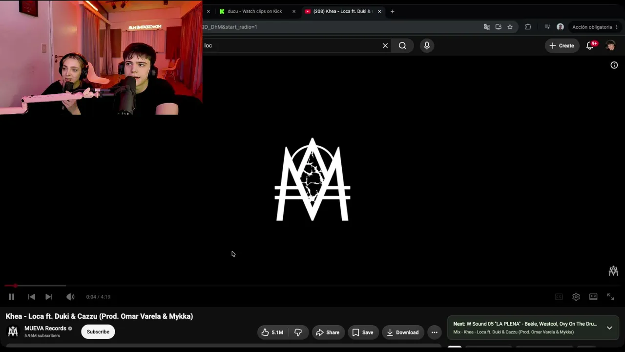This screenshot has height=352, width=625.
Task: Like the video with 5.1M likes
Action: click(272, 332)
